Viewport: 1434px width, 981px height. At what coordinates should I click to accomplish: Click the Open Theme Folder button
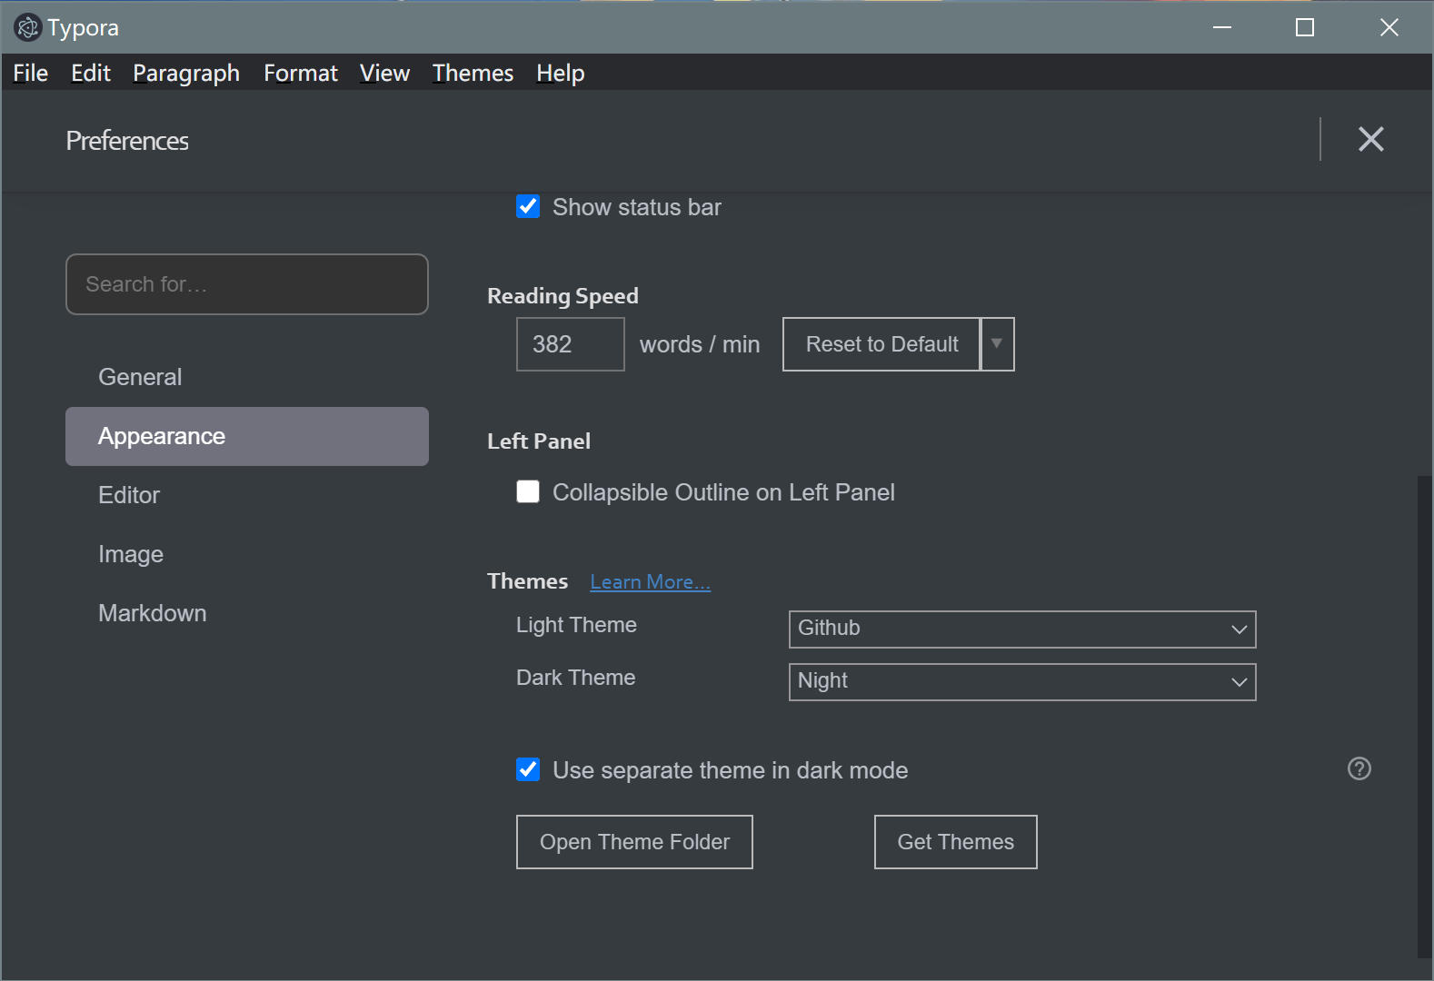click(634, 842)
